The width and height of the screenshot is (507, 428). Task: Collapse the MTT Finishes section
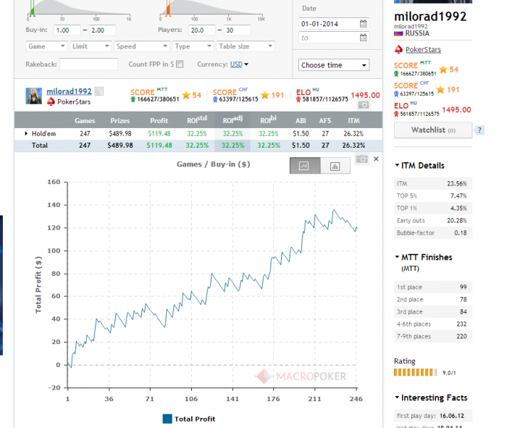[397, 257]
